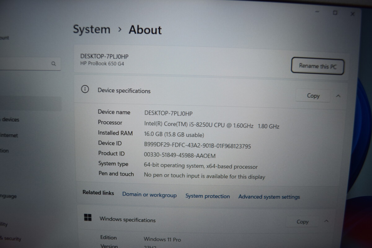
Task: Open the System protection link
Action: pos(208,196)
